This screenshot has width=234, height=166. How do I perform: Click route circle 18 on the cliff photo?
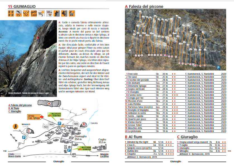click(x=195, y=65)
